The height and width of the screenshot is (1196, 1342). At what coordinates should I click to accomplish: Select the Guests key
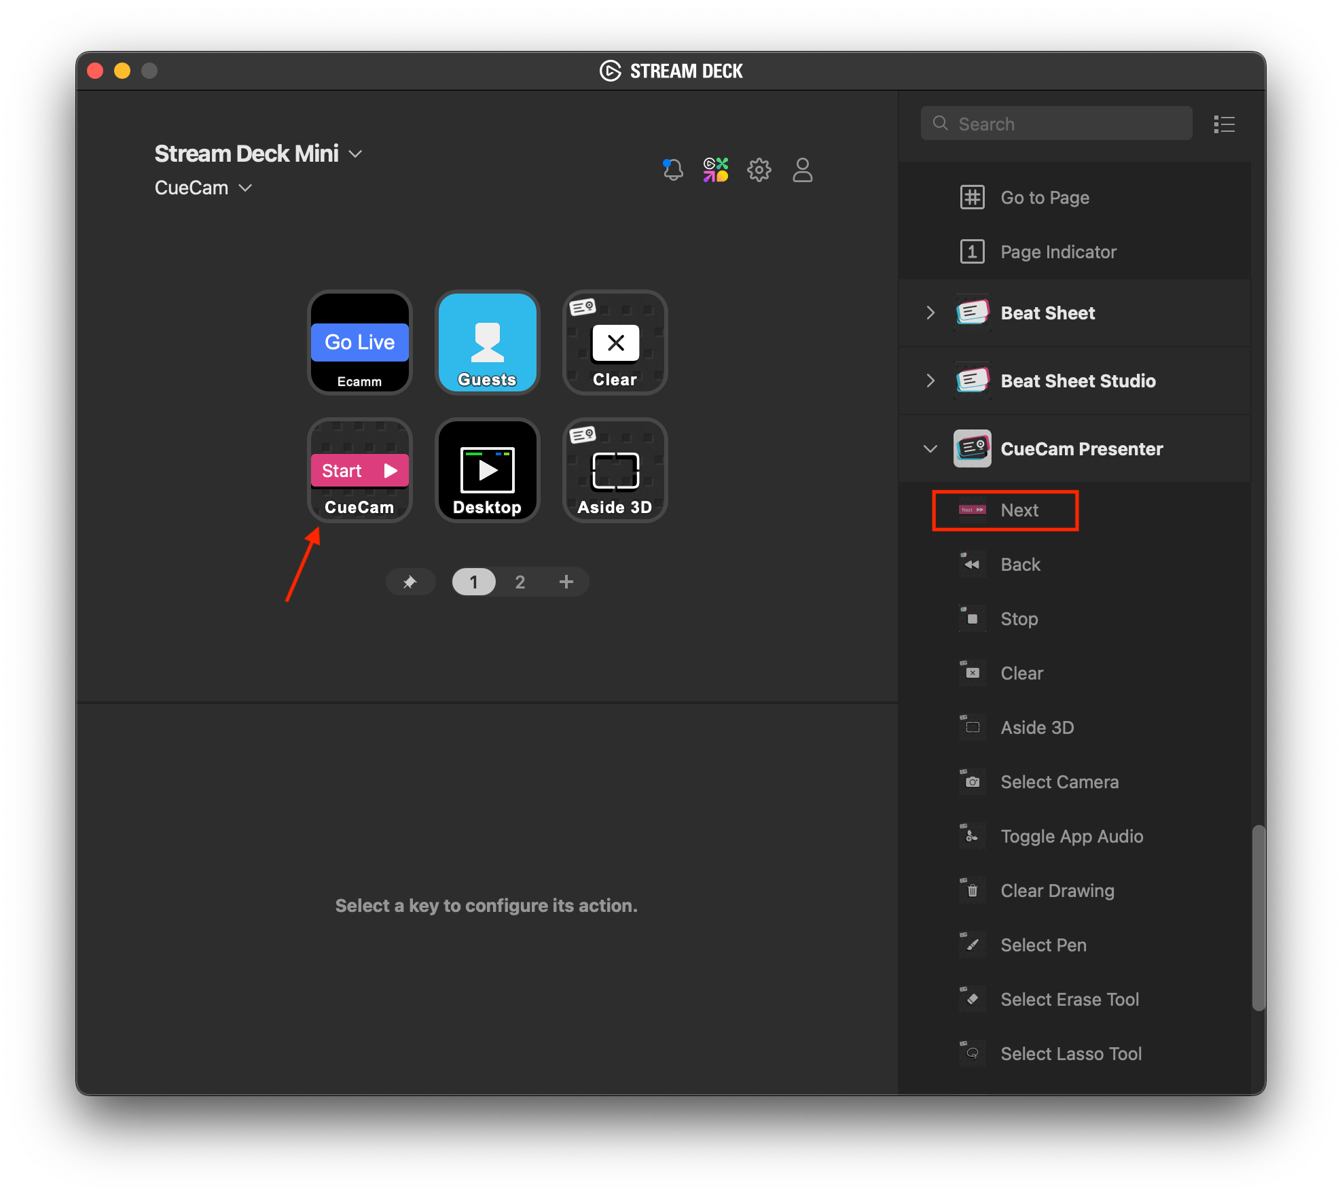487,342
